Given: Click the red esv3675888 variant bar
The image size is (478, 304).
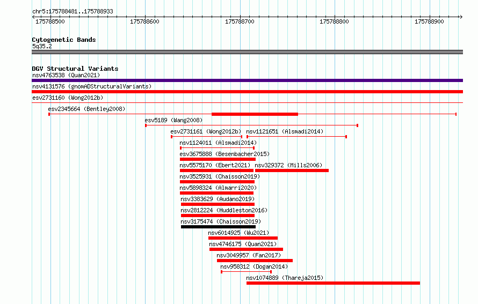Looking at the screenshot, I should 218,159.
